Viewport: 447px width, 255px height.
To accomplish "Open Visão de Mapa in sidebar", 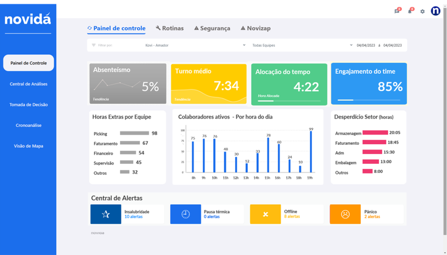I will tap(28, 146).
